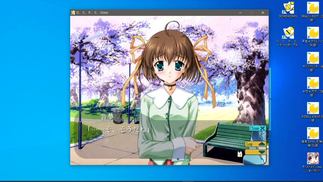The image size is (323, 182).
Task: Minimize the D.C.P.C. game window
Action: click(240, 12)
